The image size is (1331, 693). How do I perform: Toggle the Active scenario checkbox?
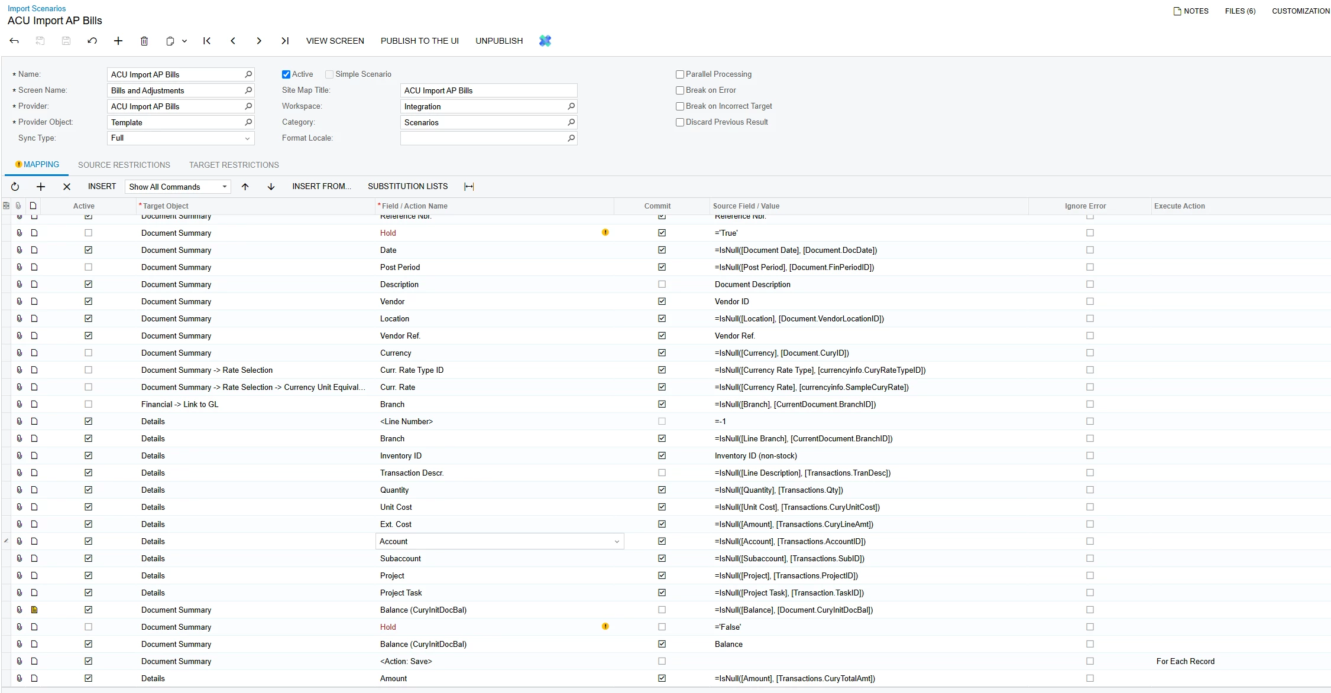286,74
